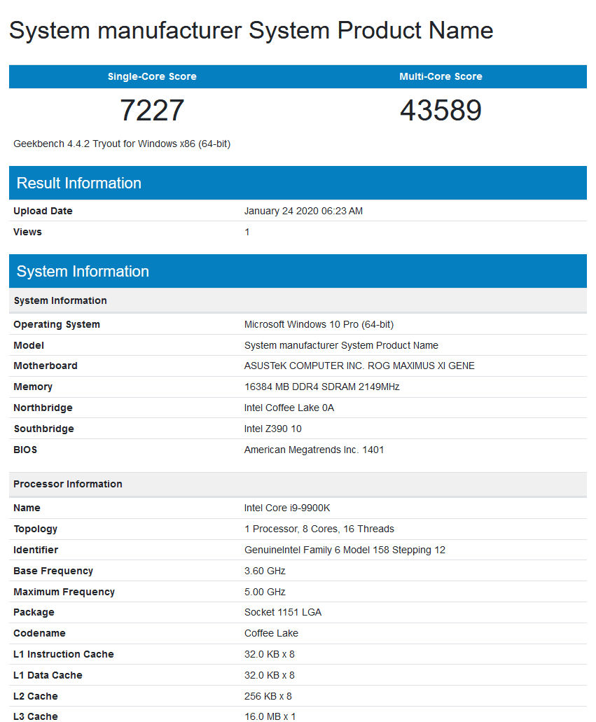Screen dimensions: 596x722
Task: Select Intel Z390 10 value
Action: 272,429
